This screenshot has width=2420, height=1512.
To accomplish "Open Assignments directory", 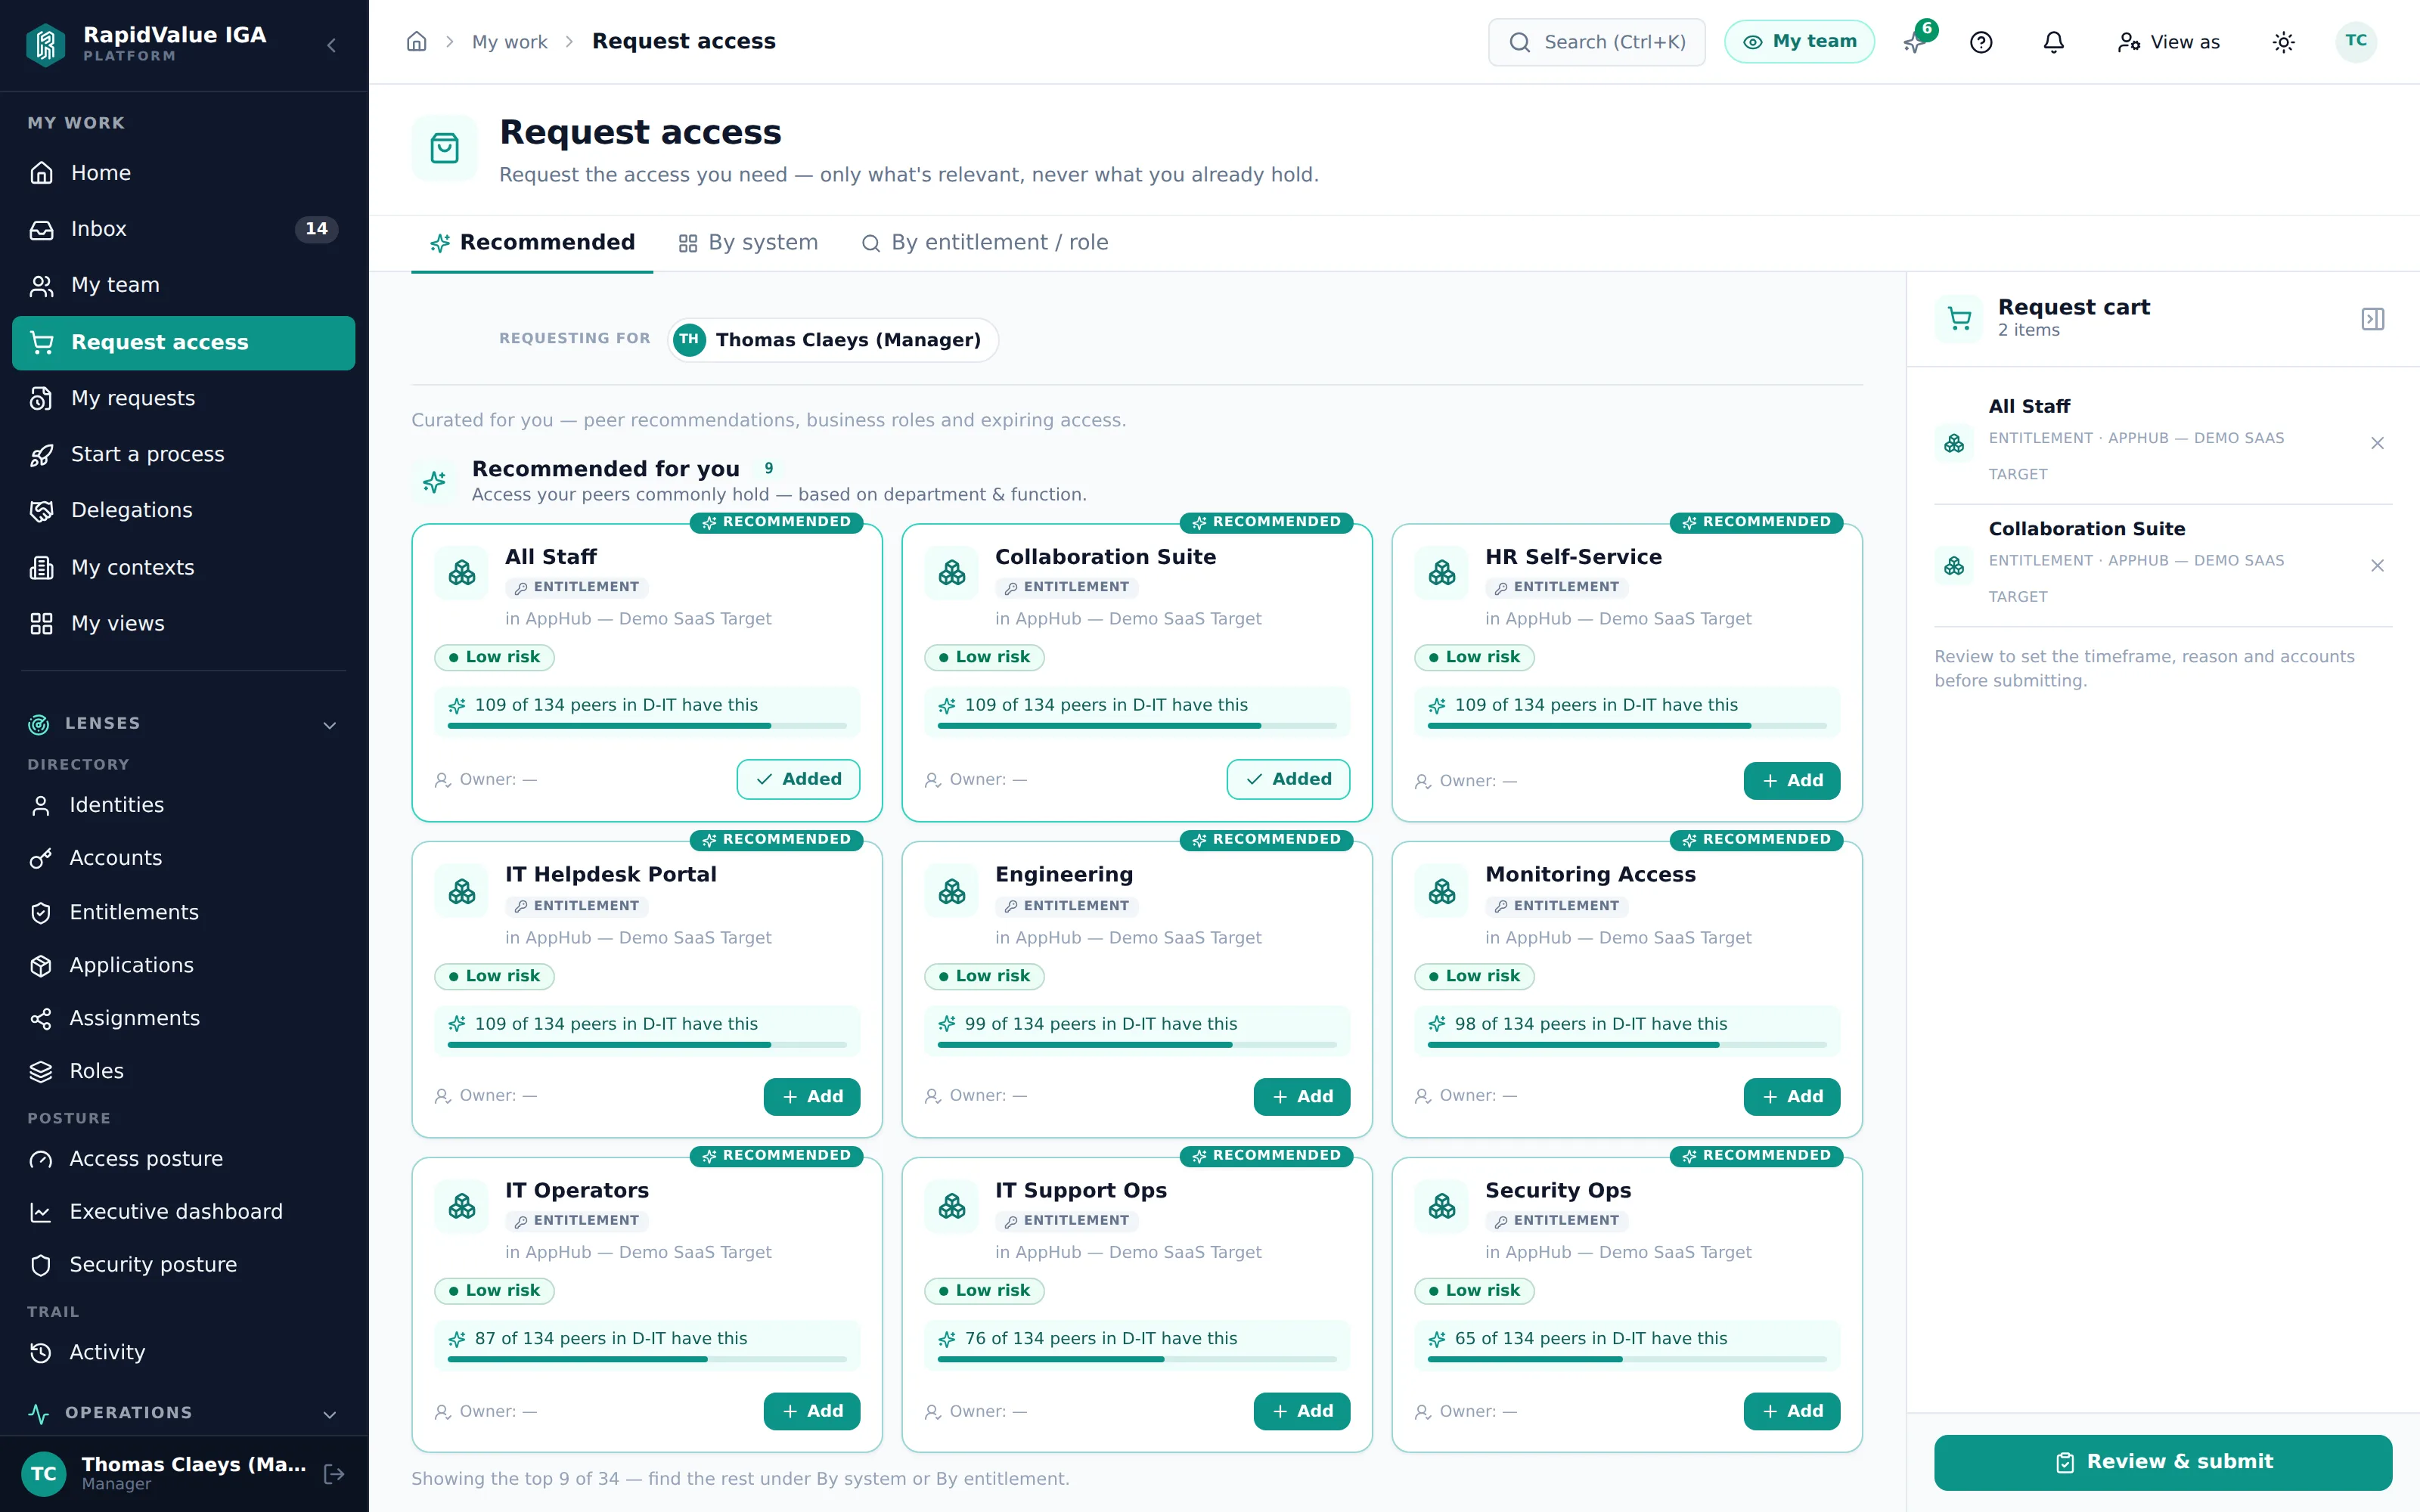I will 183,1018.
